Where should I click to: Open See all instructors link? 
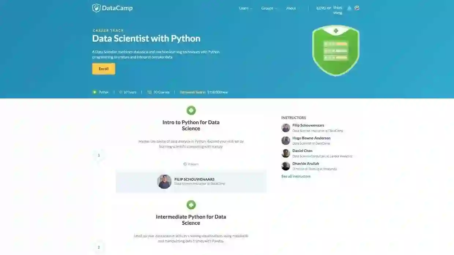pyautogui.click(x=296, y=176)
